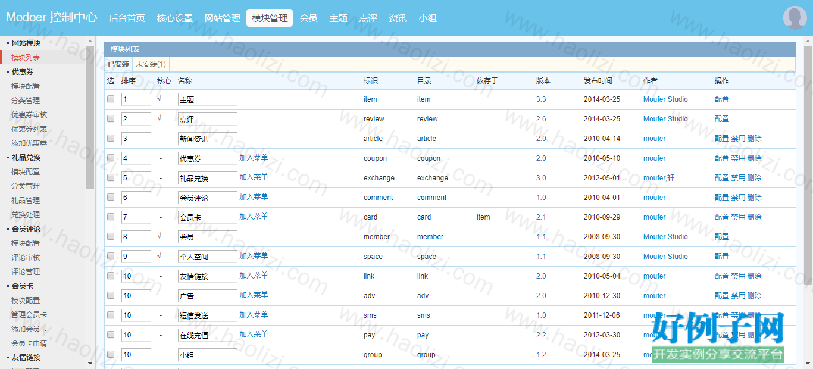
Task: Check the 礼品兑换 row checkbox
Action: point(111,178)
